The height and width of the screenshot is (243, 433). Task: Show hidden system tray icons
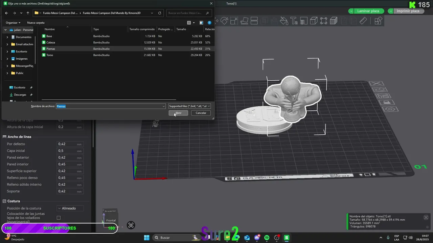(x=381, y=238)
